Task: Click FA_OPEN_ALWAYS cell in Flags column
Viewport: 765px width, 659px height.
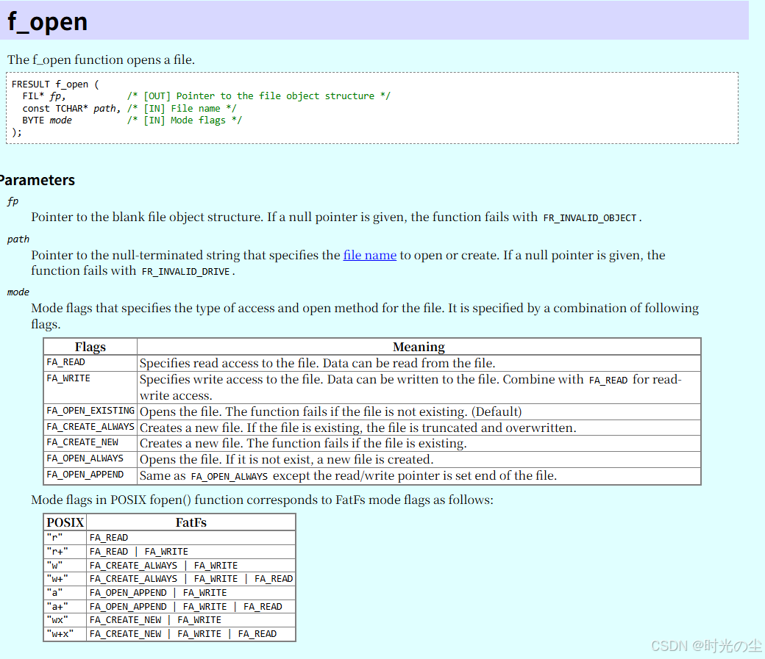Action: pyautogui.click(x=90, y=459)
